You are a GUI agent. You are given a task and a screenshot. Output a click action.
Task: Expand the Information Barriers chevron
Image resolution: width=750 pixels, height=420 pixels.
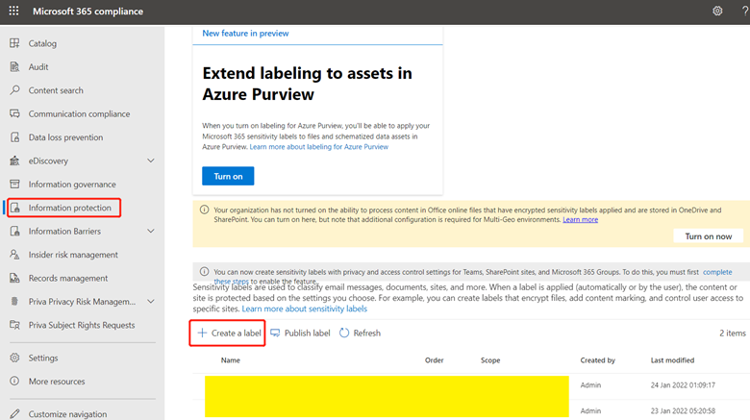coord(151,231)
